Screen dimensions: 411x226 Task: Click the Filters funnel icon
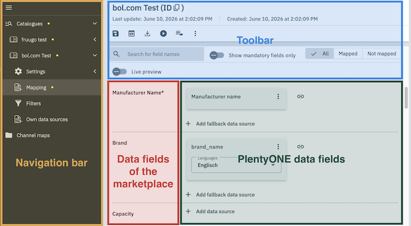point(18,103)
